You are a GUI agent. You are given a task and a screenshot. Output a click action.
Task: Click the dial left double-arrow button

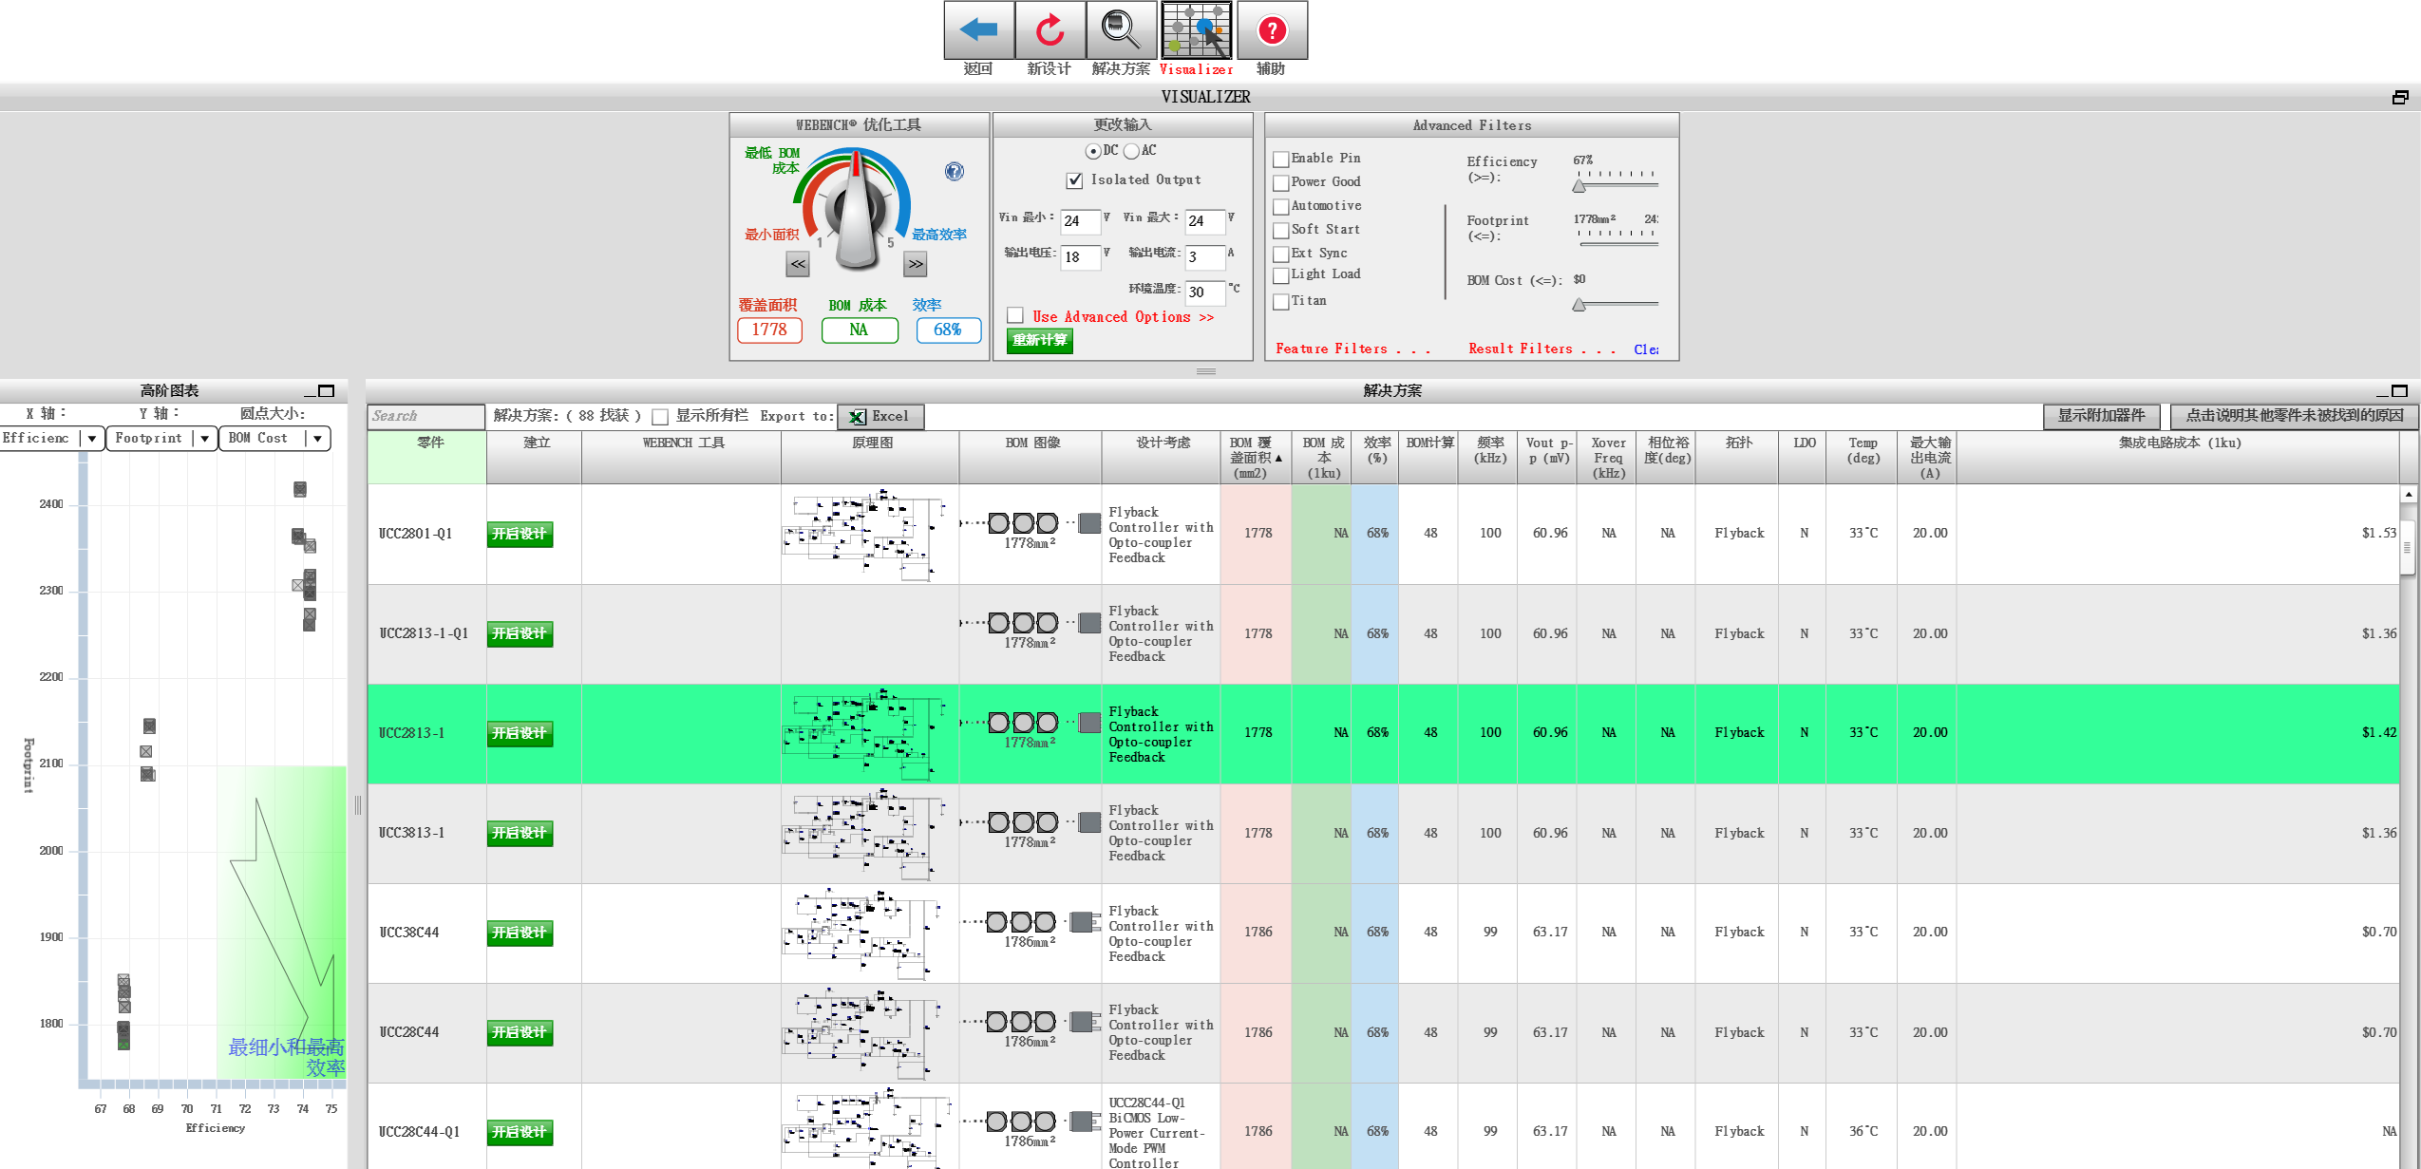pos(798,265)
